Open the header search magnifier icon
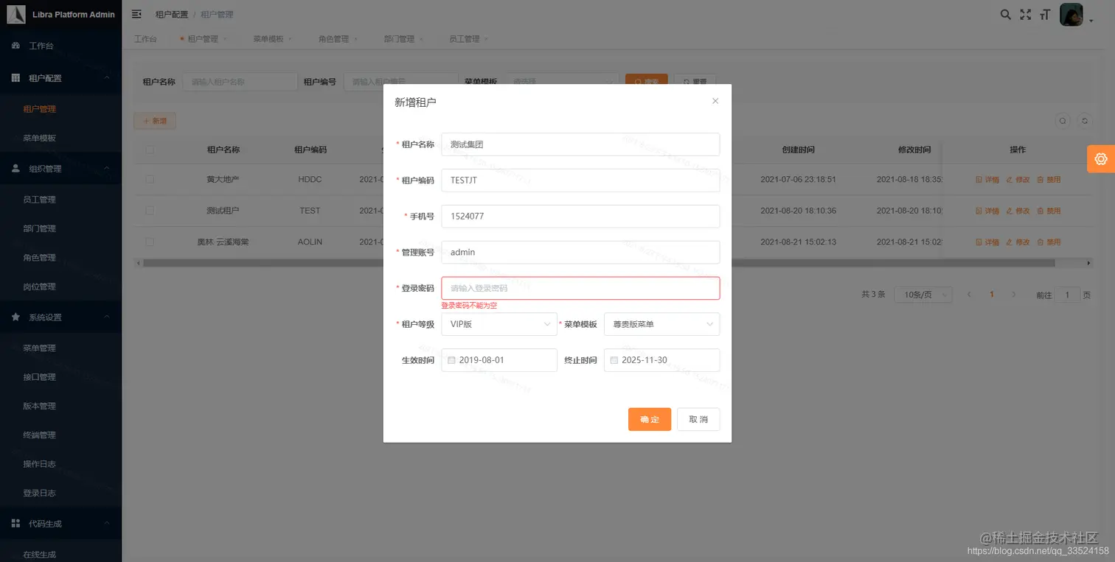This screenshot has width=1115, height=562. click(1005, 14)
